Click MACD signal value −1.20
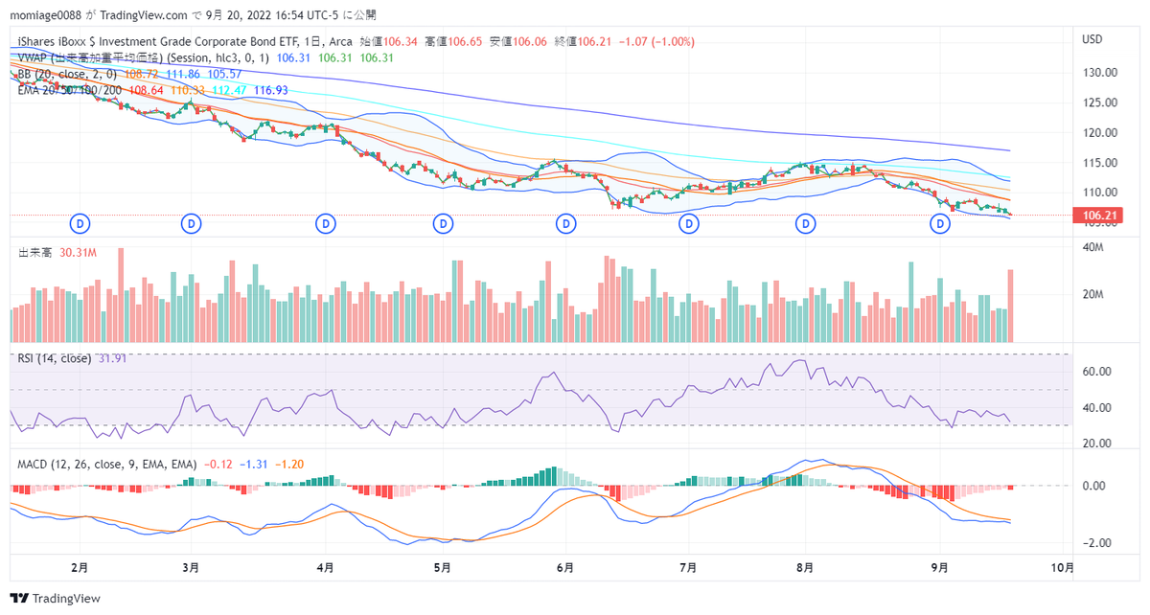Image resolution: width=1150 pixels, height=615 pixels. (288, 464)
